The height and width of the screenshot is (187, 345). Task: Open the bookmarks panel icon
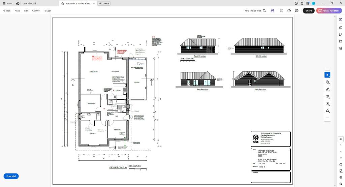[341, 34]
